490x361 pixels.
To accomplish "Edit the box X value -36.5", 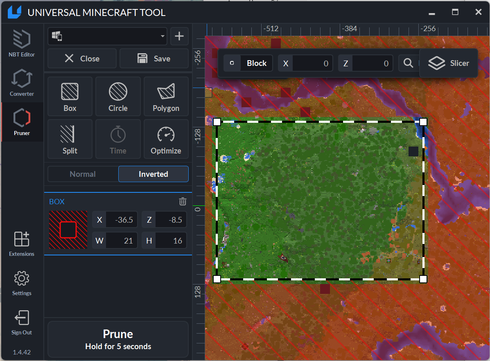I will pyautogui.click(x=122, y=220).
